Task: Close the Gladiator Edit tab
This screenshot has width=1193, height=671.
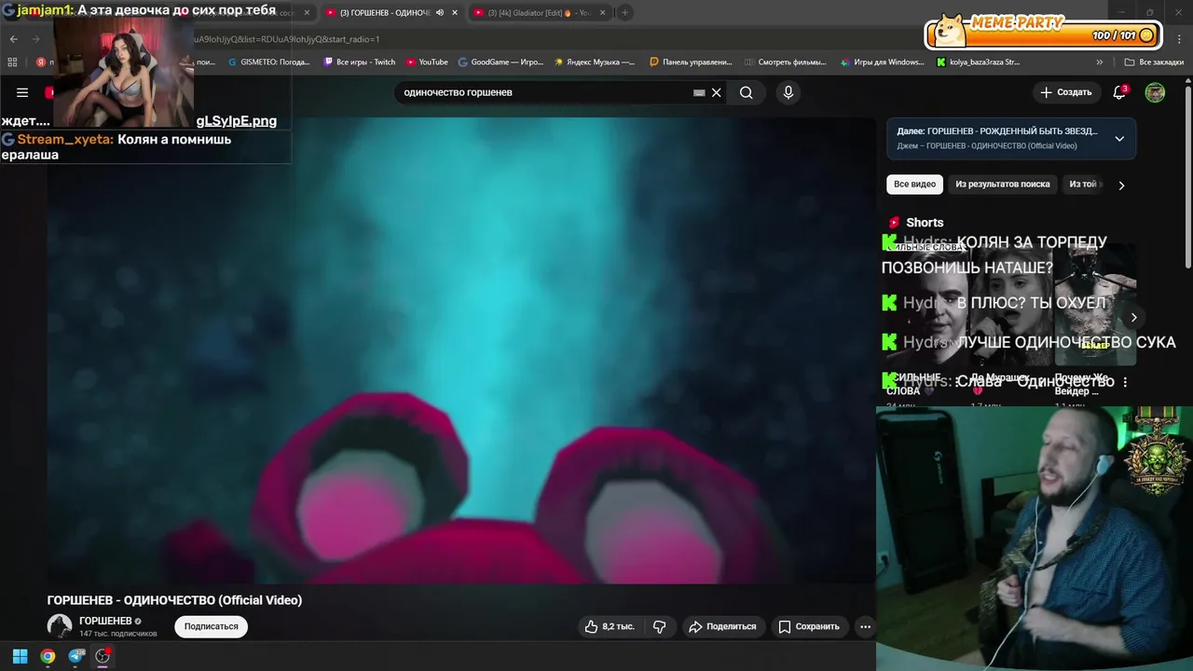Action: click(x=603, y=12)
